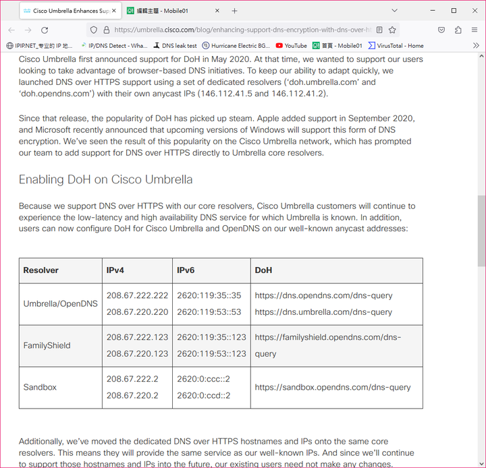Click the scrollbar up arrow
Viewport: 486px width, 468px height.
click(x=481, y=57)
